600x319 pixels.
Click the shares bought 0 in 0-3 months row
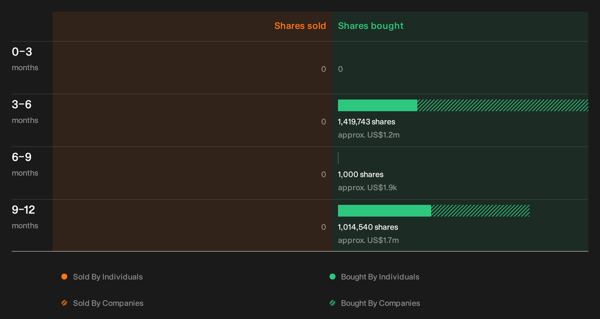tap(341, 69)
